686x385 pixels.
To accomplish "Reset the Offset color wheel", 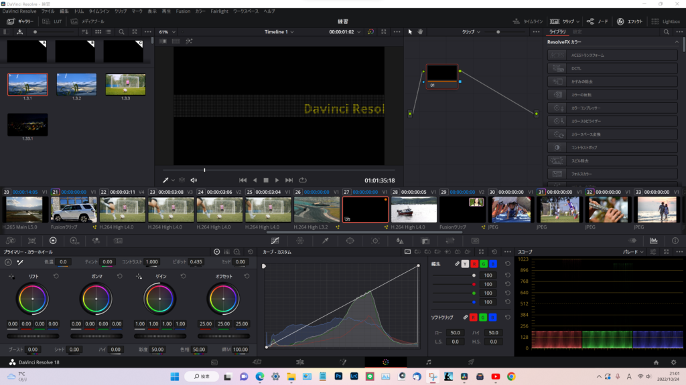I will pyautogui.click(x=247, y=276).
